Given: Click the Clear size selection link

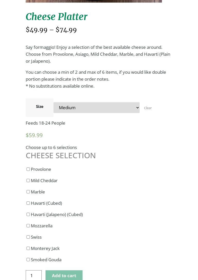Looking at the screenshot, I should [148, 108].
